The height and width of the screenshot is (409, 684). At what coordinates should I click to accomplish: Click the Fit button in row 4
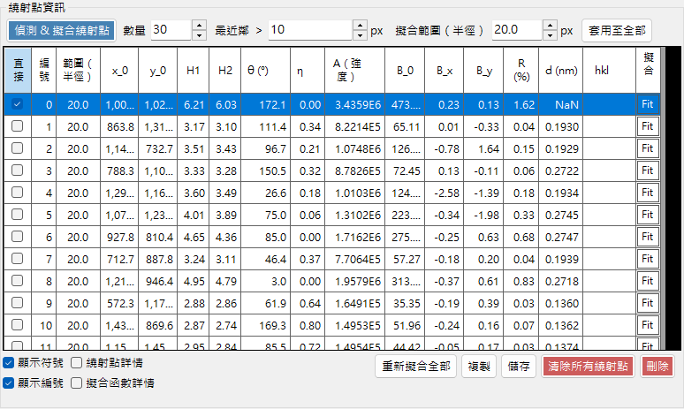coord(648,193)
